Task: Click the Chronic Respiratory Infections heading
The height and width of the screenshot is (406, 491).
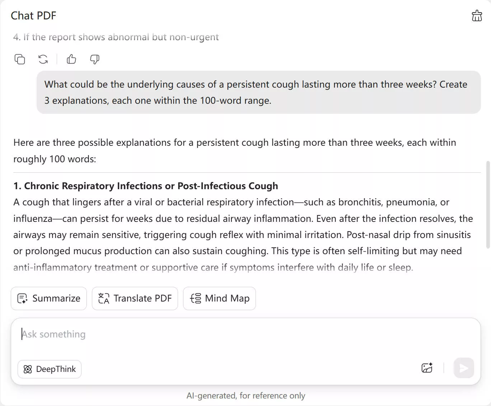Action: (x=146, y=186)
